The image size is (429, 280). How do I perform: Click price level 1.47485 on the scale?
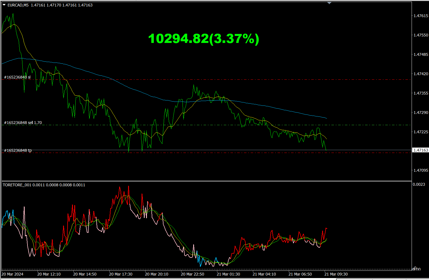point(421,54)
